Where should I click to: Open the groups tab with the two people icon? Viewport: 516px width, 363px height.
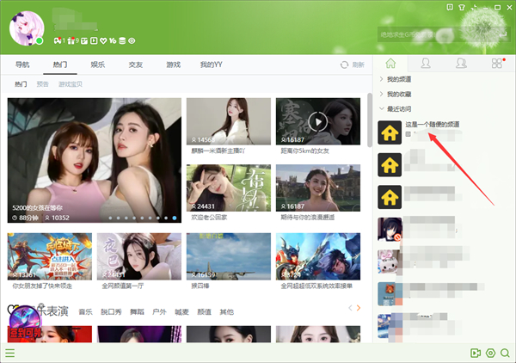461,63
